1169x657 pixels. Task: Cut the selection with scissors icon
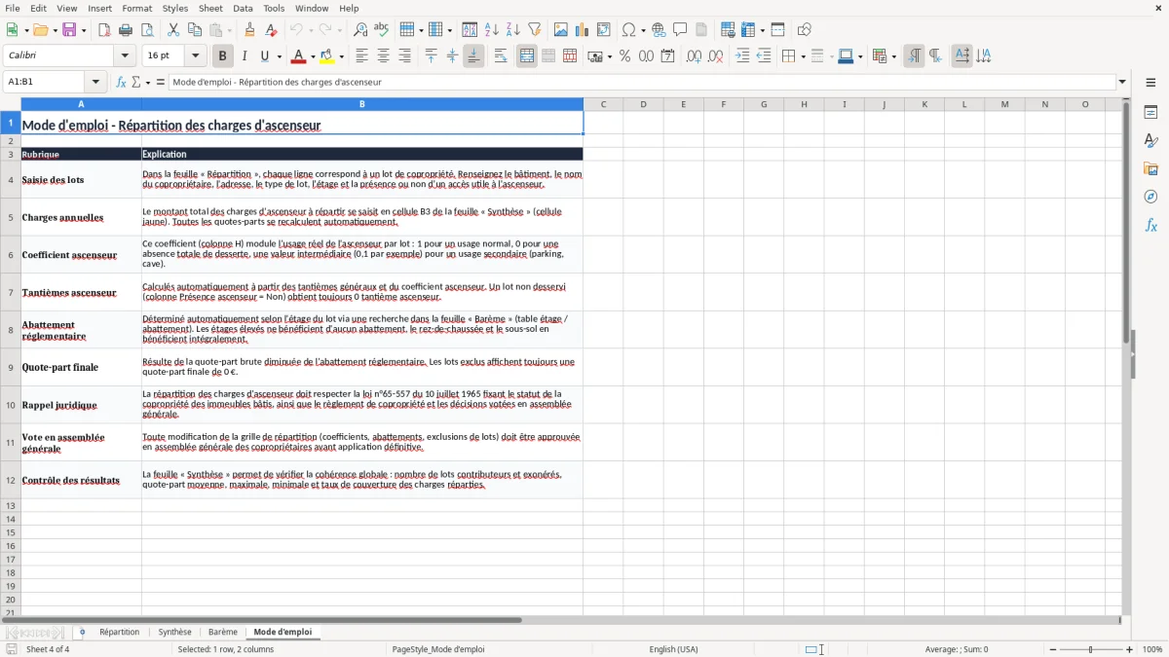(x=173, y=30)
